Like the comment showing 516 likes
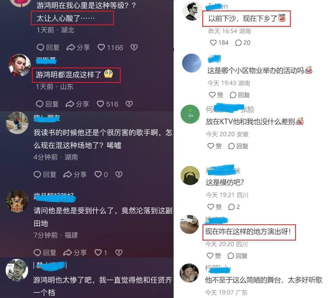 pos(108,104)
